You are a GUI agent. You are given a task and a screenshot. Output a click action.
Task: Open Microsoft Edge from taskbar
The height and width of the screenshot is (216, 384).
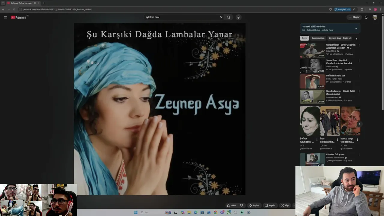click(x=196, y=212)
